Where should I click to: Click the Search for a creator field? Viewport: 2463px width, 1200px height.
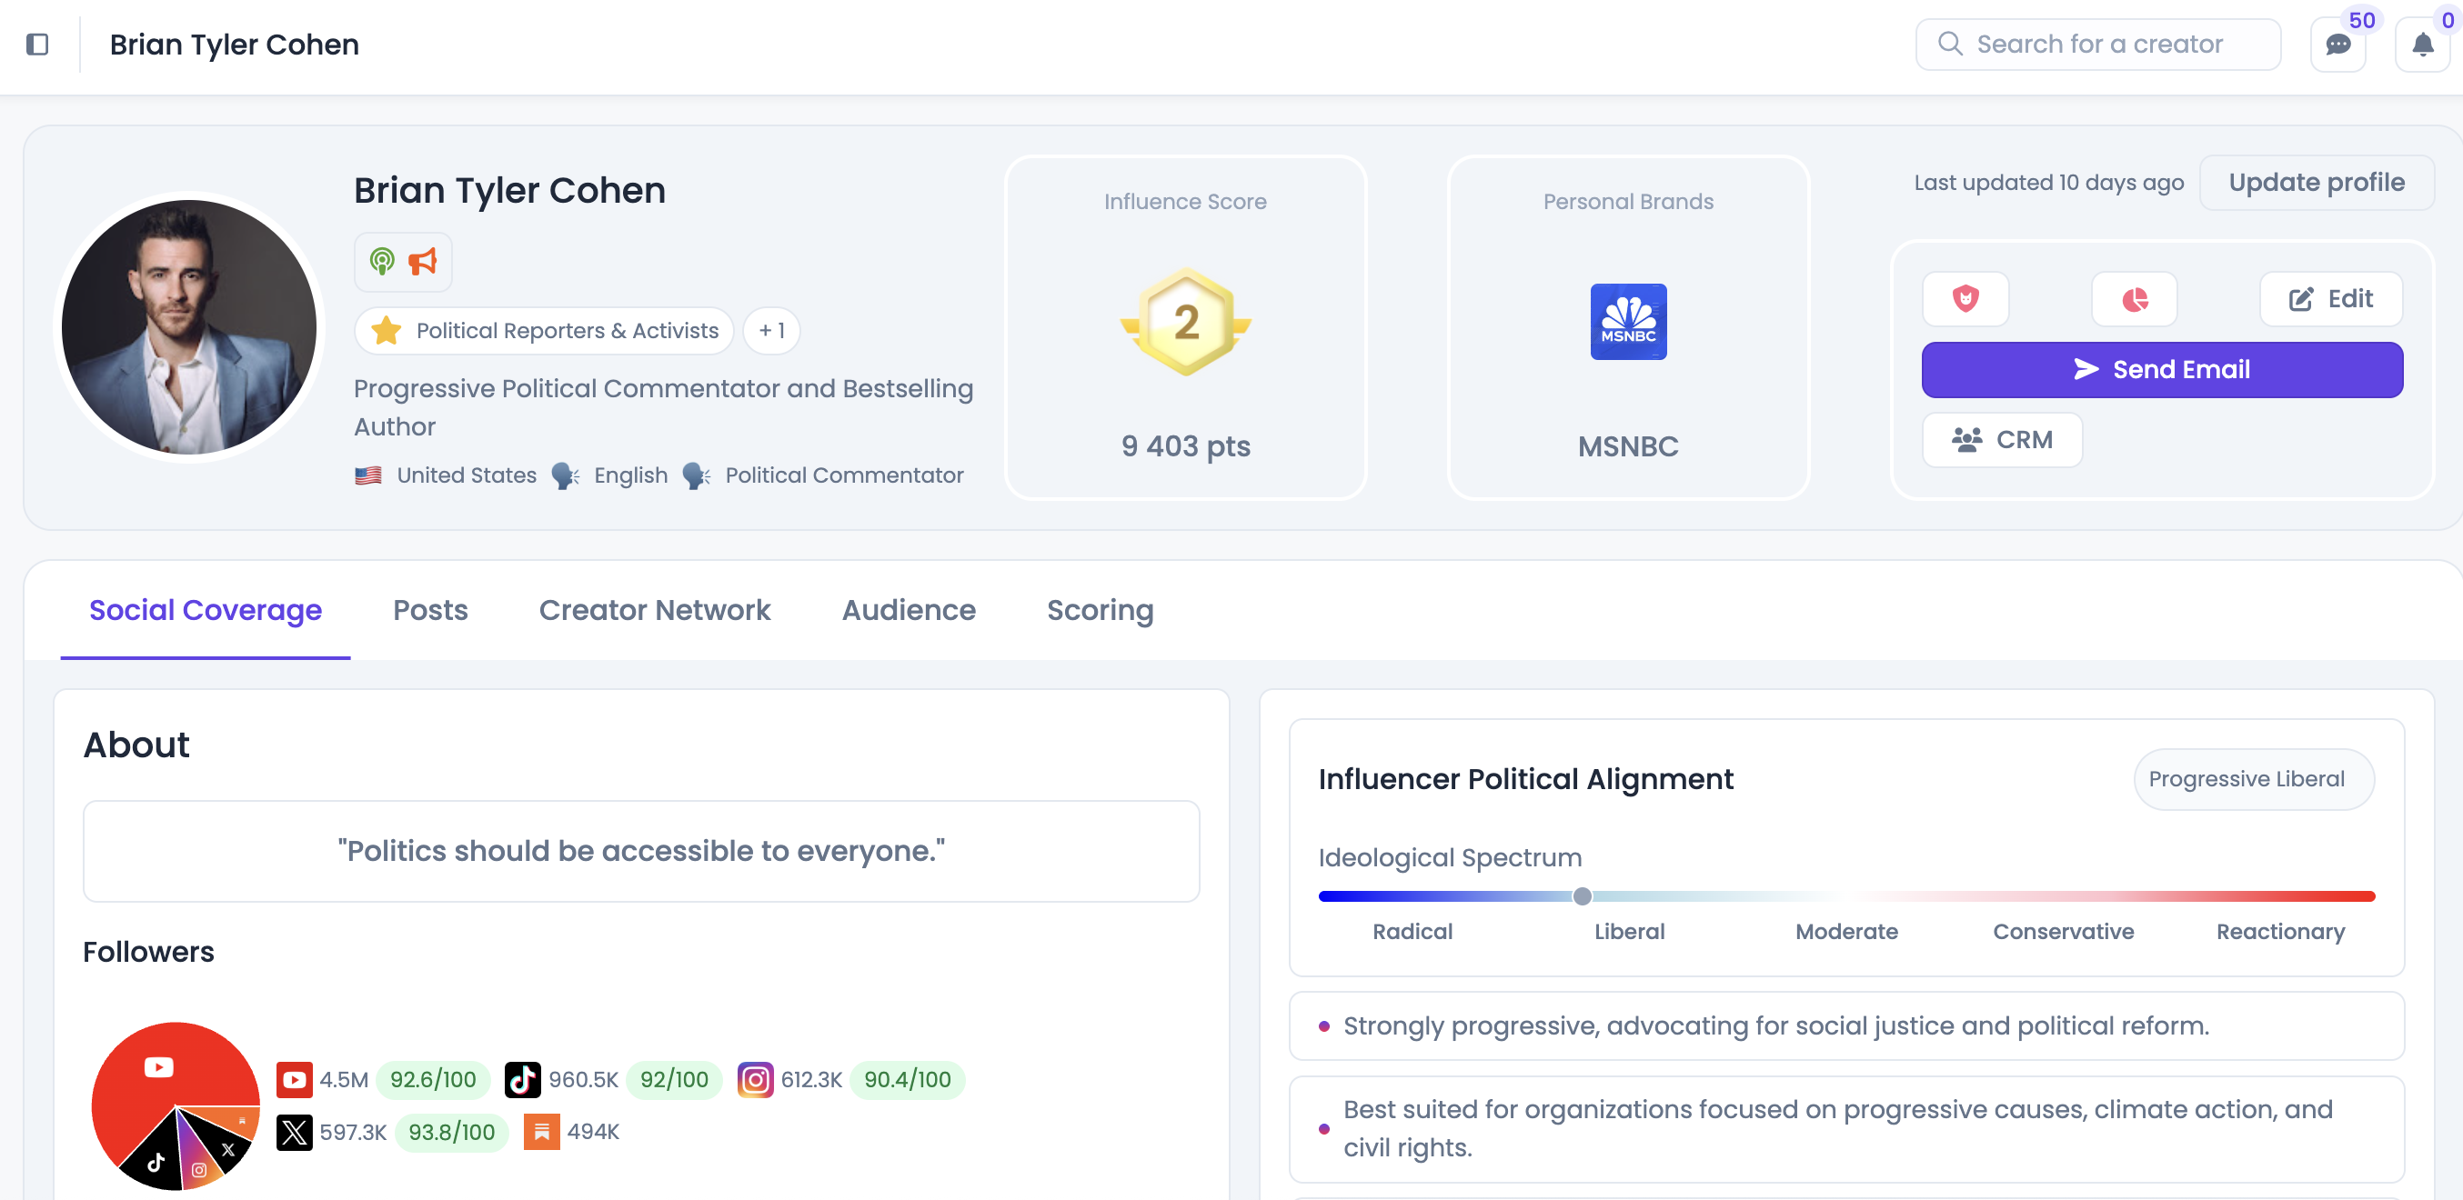[2097, 44]
